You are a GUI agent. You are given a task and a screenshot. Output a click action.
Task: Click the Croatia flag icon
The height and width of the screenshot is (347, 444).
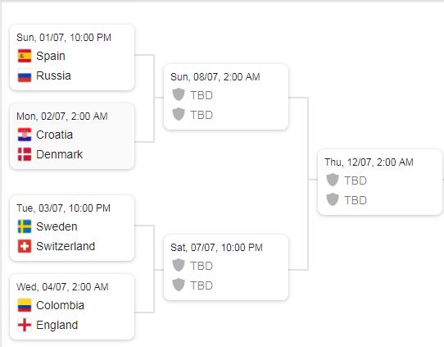tap(25, 135)
